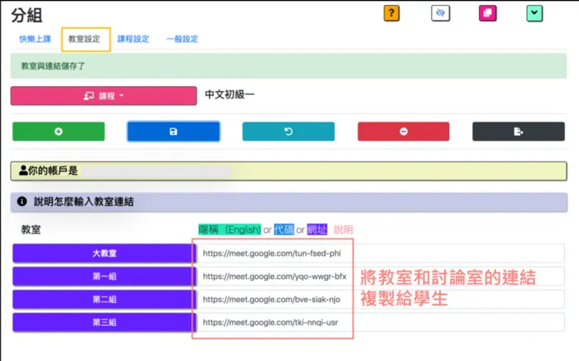Go to the 一般設定 tab
Image resolution: width=579 pixels, height=361 pixels.
point(182,39)
